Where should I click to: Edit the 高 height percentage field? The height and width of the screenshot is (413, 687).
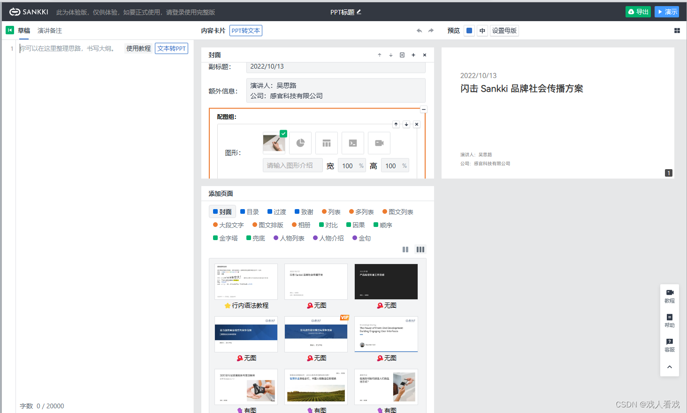point(395,165)
